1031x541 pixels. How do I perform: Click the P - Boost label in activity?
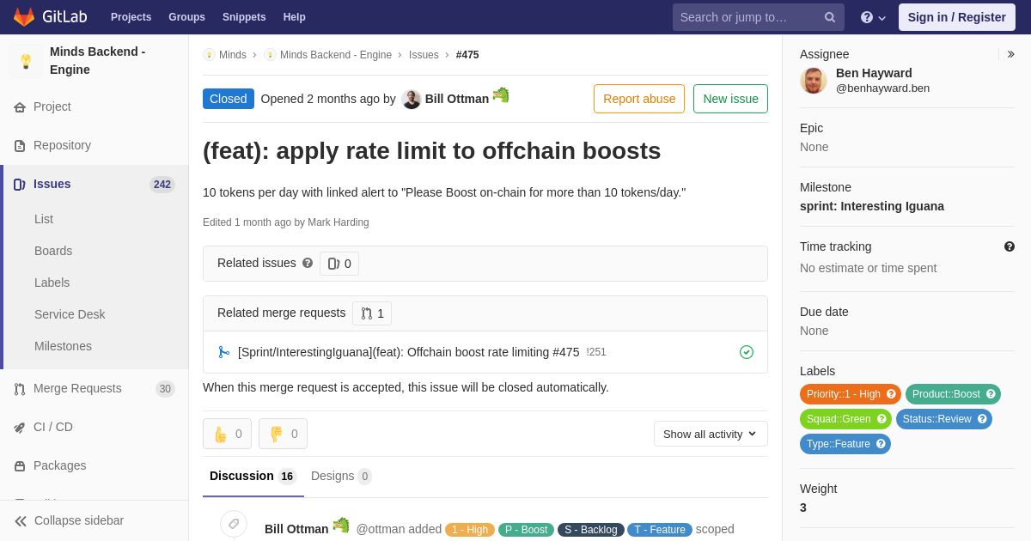point(526,530)
